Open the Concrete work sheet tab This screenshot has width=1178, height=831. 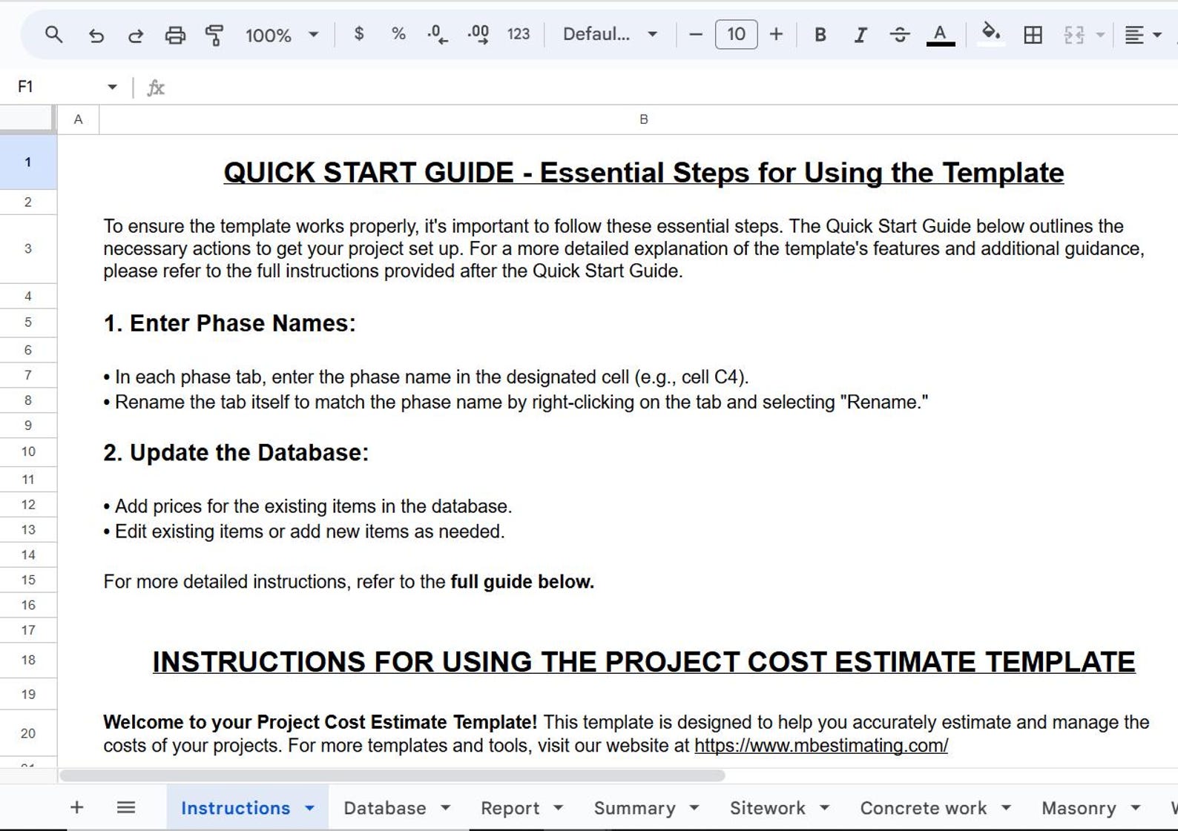click(924, 808)
